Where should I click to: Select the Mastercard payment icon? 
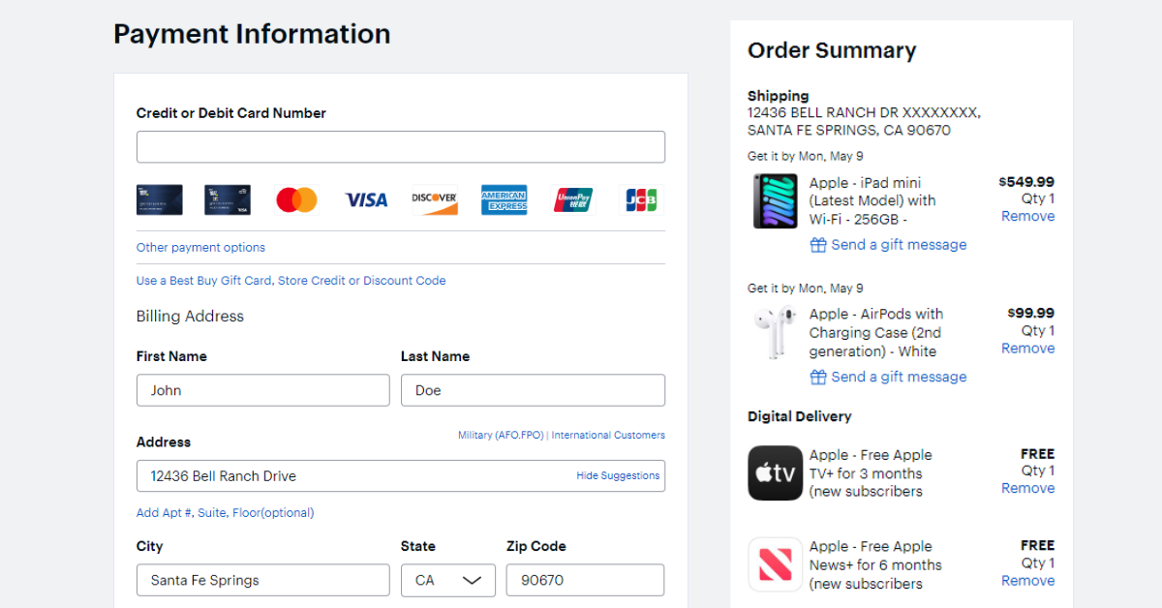pos(296,199)
